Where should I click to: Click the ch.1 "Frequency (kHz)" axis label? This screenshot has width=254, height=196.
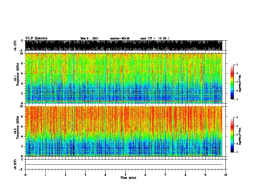[18, 74]
